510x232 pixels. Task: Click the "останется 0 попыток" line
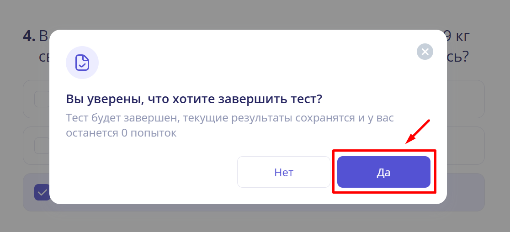[x=121, y=133]
